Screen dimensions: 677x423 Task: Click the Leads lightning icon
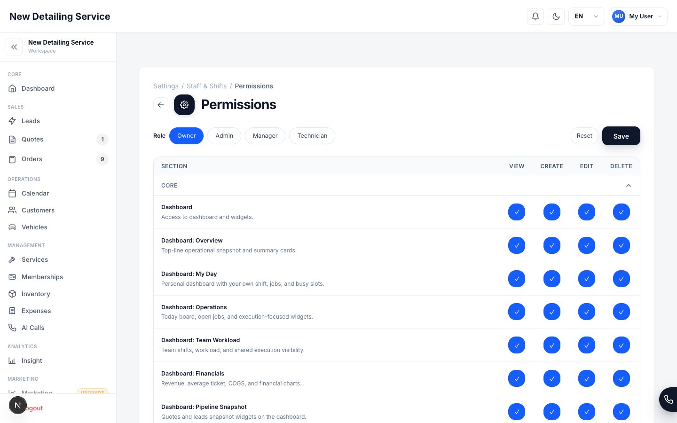click(12, 121)
